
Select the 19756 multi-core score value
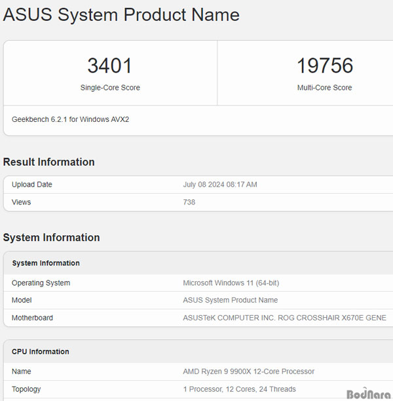[325, 66]
